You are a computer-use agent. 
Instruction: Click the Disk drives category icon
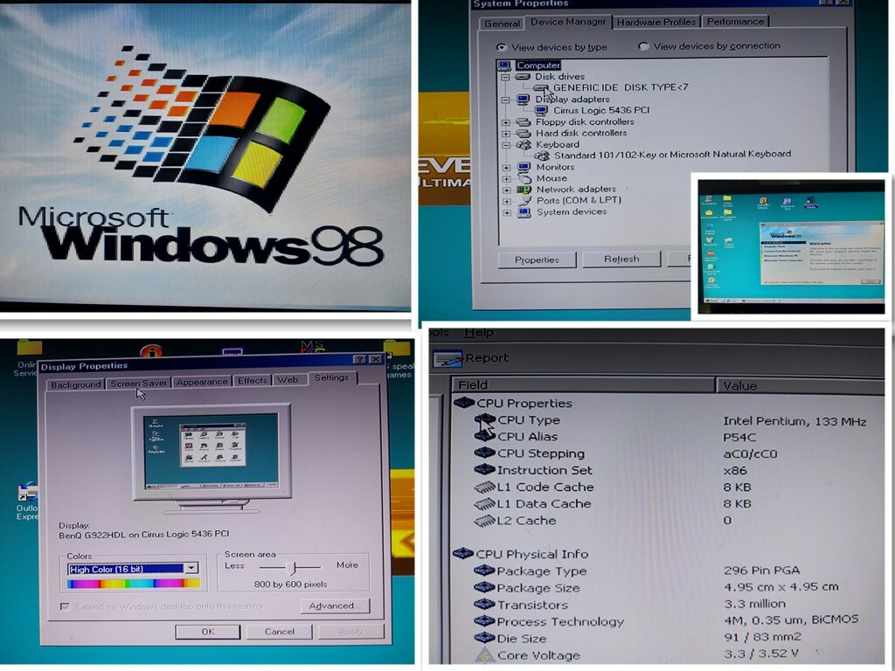(523, 77)
